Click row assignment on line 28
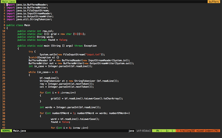 pos(67,84)
